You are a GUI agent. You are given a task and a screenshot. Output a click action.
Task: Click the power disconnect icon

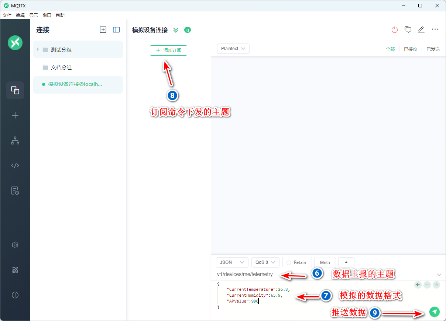tap(395, 30)
